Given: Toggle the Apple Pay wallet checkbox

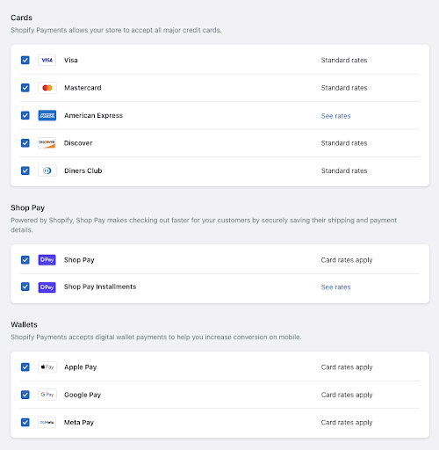Looking at the screenshot, I should [x=25, y=367].
